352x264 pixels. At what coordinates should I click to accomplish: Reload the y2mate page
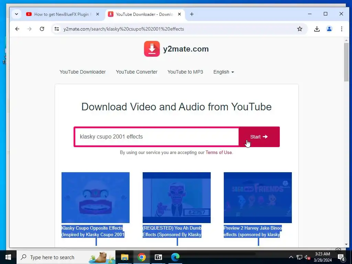coord(42,29)
